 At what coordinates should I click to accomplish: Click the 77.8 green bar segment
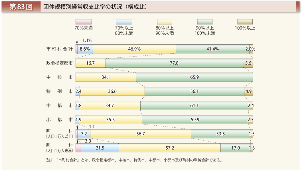[174, 63]
